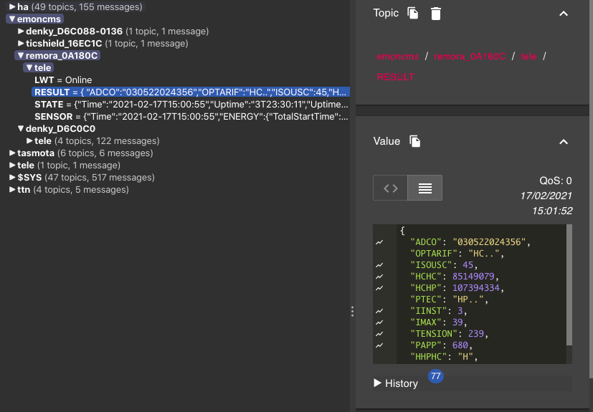Show chart for the TENSION value

click(379, 334)
